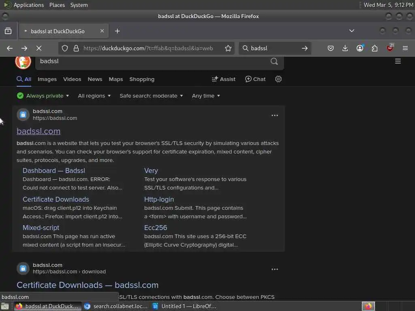Open Firefox account icon
Image resolution: width=415 pixels, height=311 pixels.
click(360, 48)
